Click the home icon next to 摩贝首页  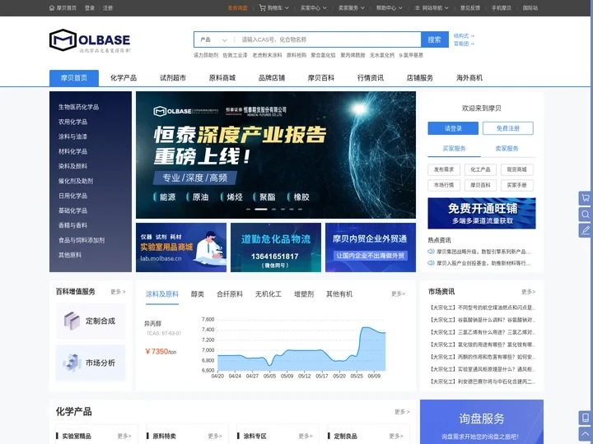[52, 8]
